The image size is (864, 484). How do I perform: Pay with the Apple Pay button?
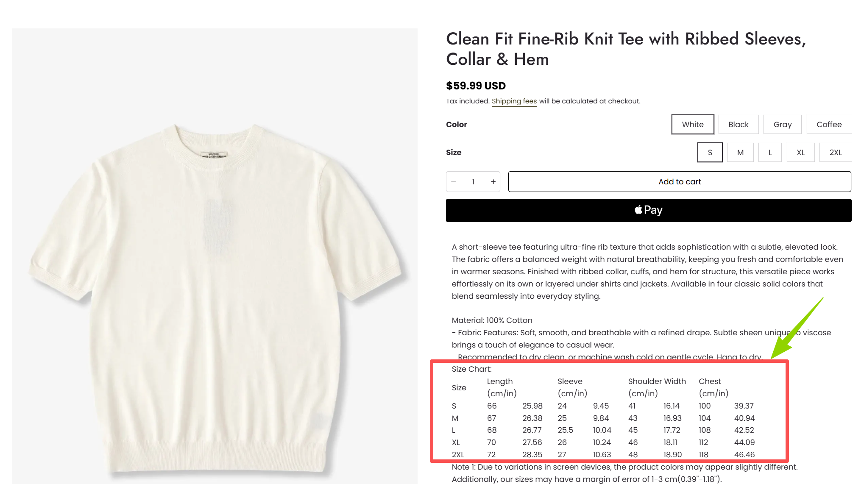648,210
